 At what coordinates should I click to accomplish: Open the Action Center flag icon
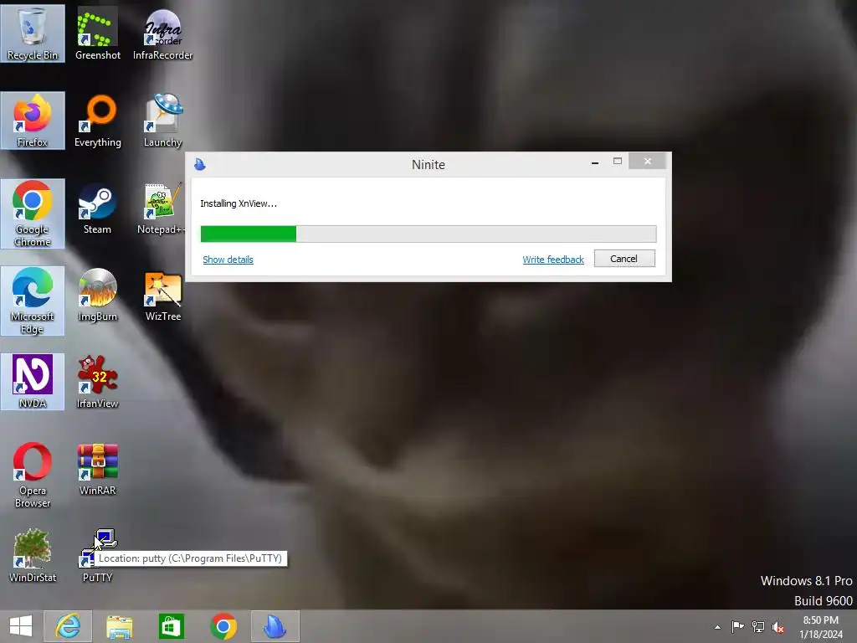(737, 627)
